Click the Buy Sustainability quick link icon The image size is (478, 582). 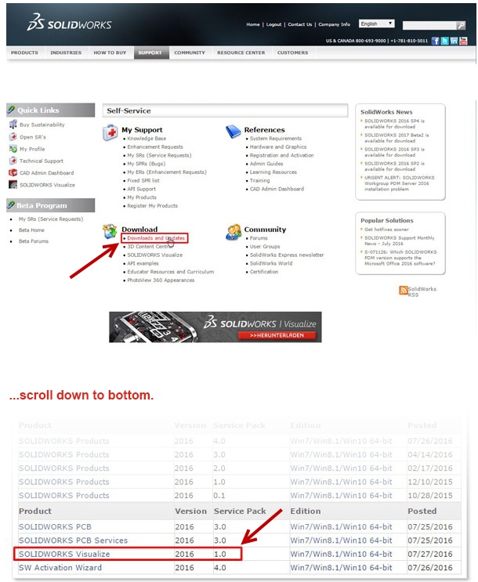coord(13,125)
